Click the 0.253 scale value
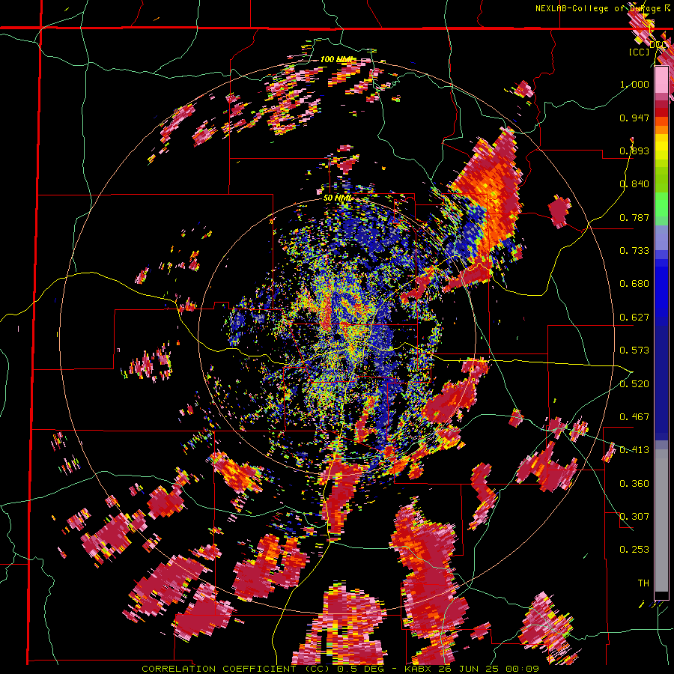 pos(634,550)
